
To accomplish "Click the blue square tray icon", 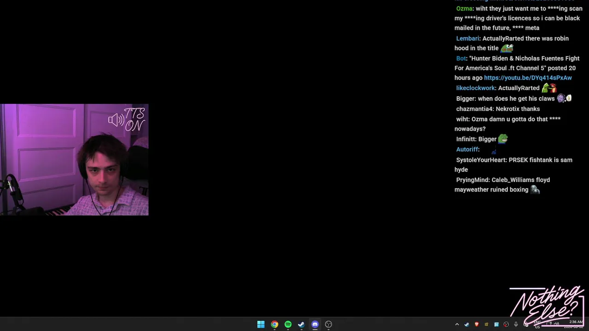I will click(497, 325).
